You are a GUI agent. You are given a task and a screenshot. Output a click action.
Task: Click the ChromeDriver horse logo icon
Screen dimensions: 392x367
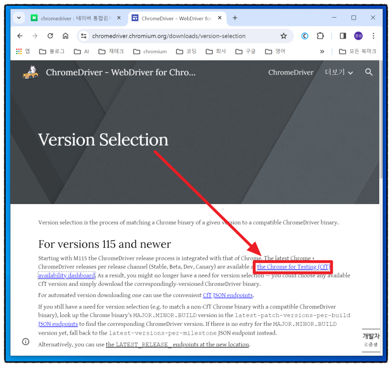pyautogui.click(x=30, y=72)
